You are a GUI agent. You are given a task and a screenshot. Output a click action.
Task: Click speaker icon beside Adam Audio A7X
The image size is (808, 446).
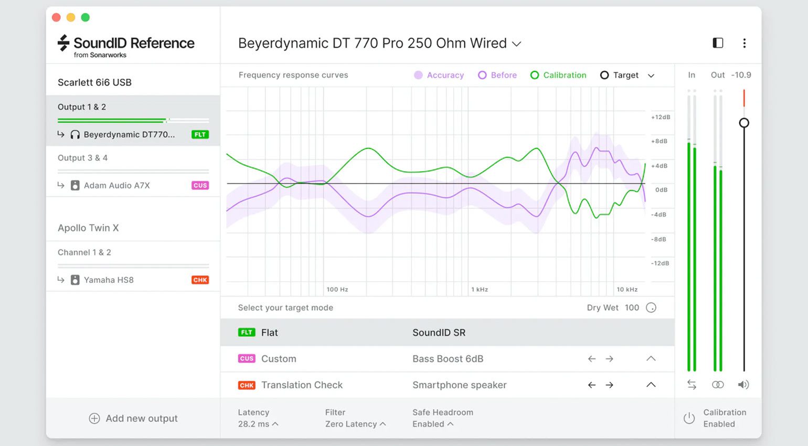coord(75,186)
